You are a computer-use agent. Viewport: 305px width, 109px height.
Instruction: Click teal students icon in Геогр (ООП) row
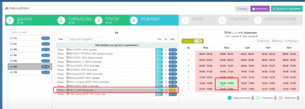tap(159, 66)
